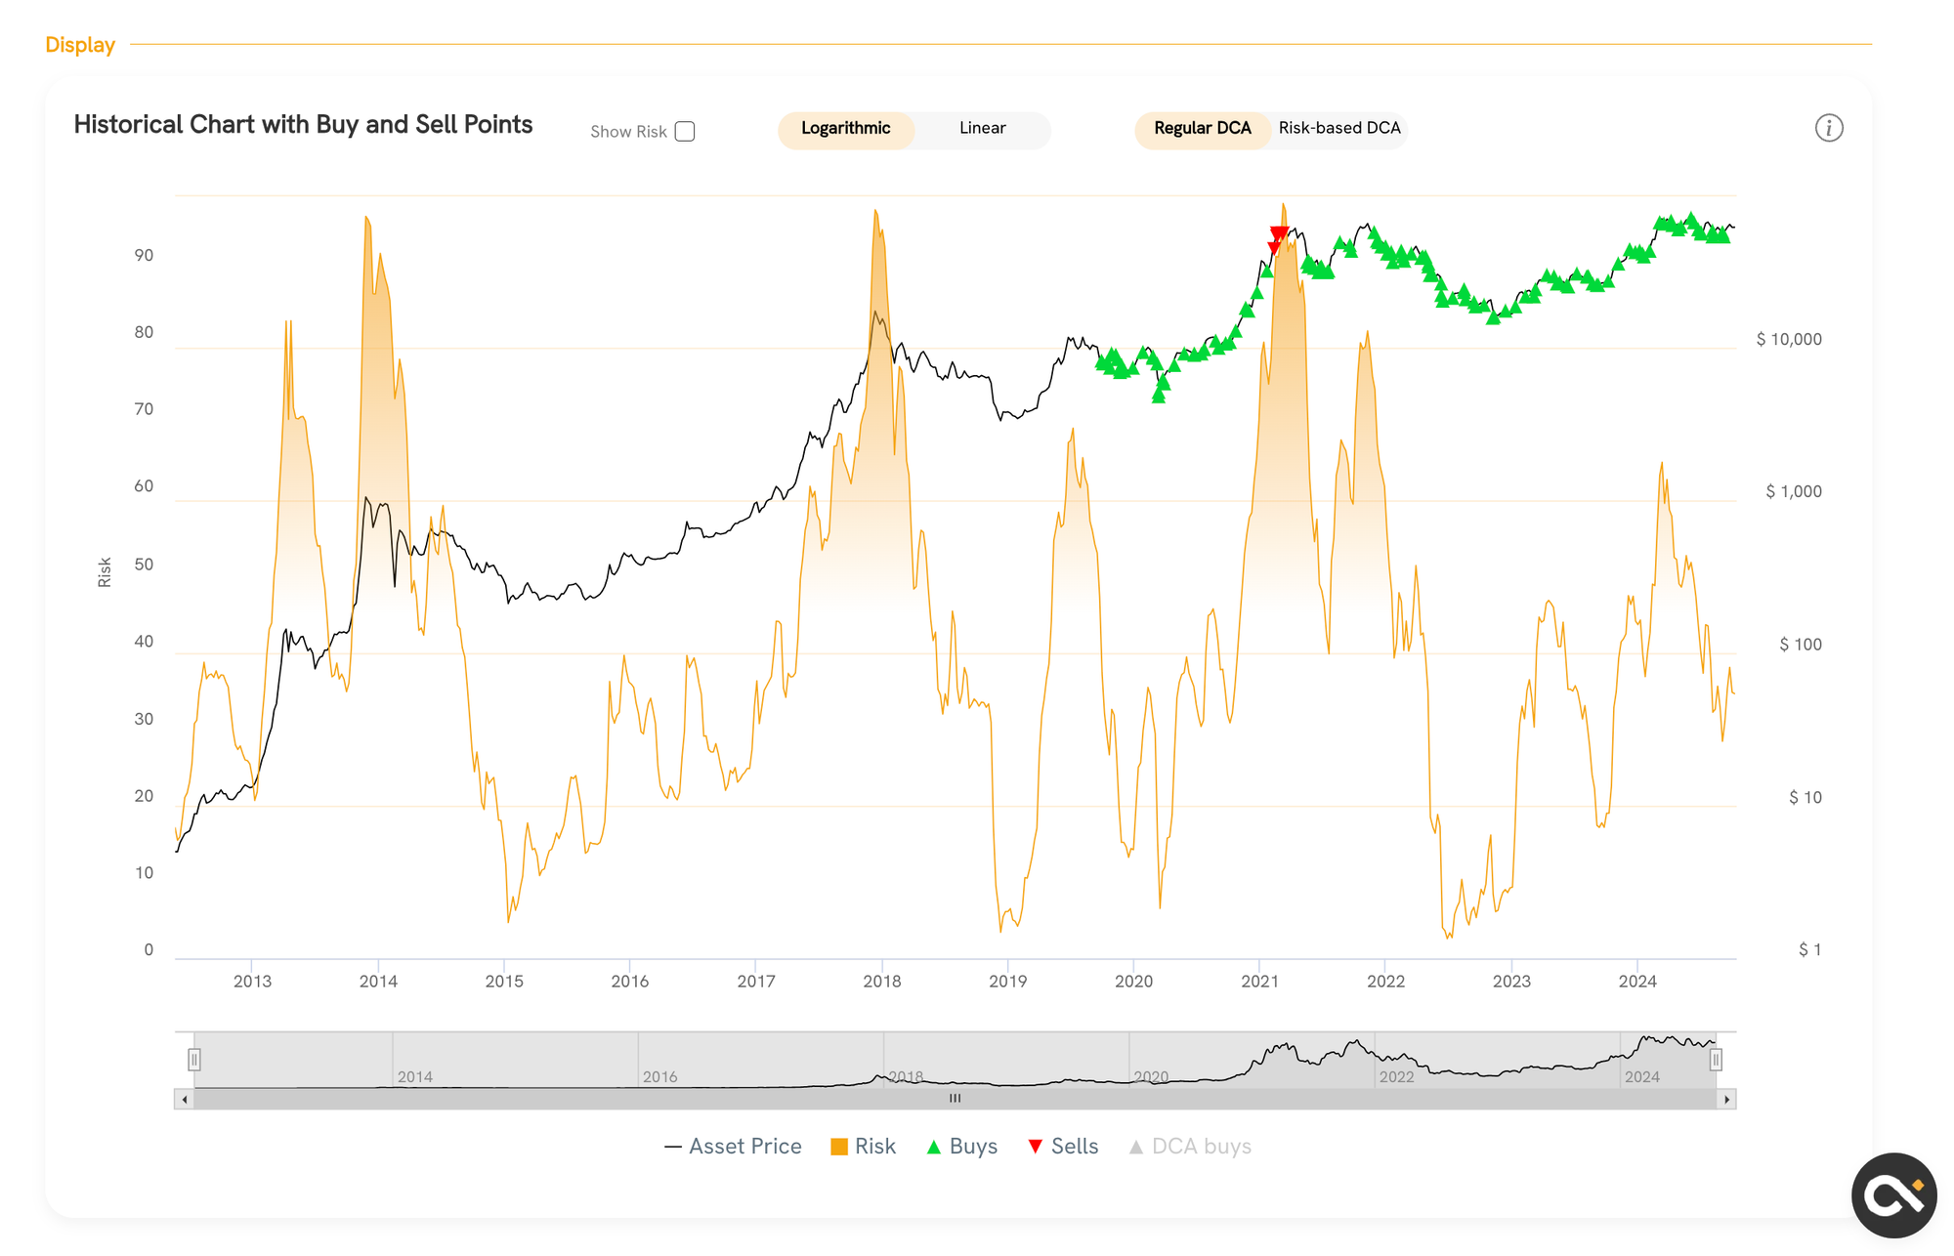Open the chat widget logo button

click(1892, 1194)
